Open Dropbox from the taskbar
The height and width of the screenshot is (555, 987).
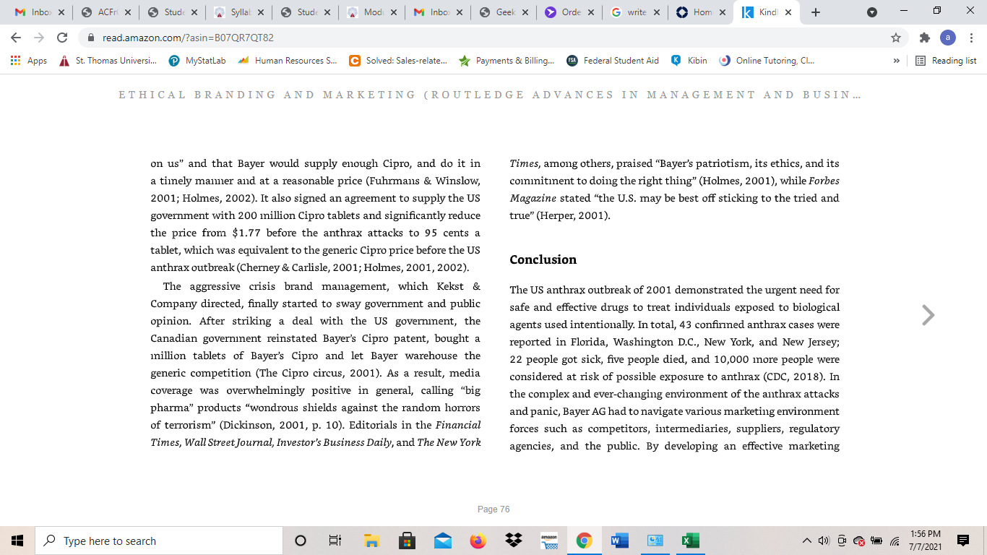click(x=514, y=541)
